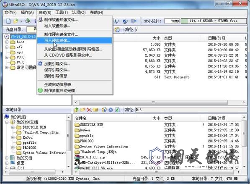250x184 pixels.
Task: Click the red X delete icon
Action: [89, 110]
